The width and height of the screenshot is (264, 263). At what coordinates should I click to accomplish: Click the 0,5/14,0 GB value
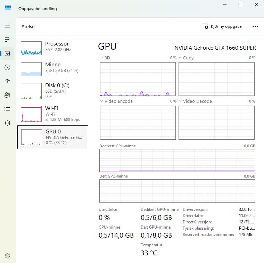(116, 235)
